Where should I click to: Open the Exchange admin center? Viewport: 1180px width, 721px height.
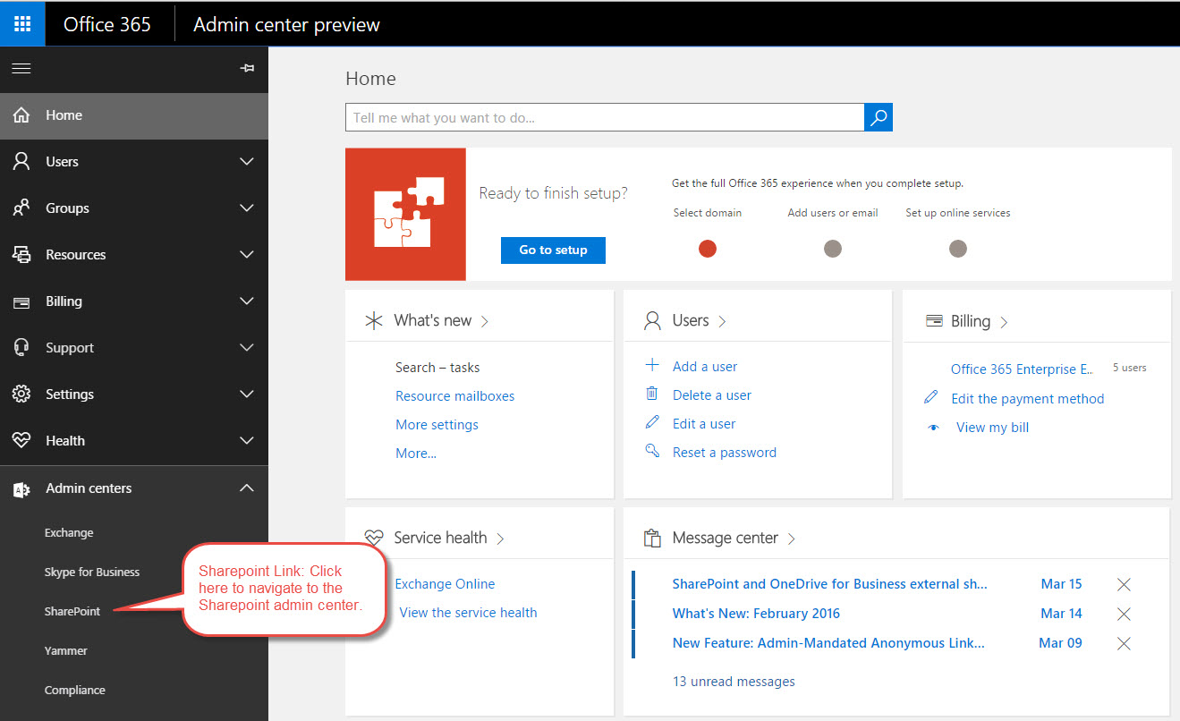pos(69,533)
